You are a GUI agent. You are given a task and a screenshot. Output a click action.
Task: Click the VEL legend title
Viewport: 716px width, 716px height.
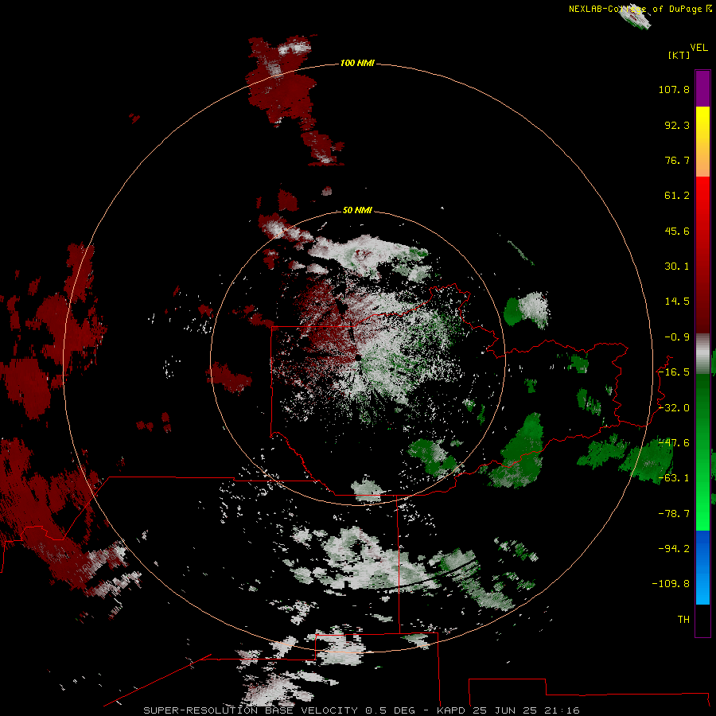(698, 48)
